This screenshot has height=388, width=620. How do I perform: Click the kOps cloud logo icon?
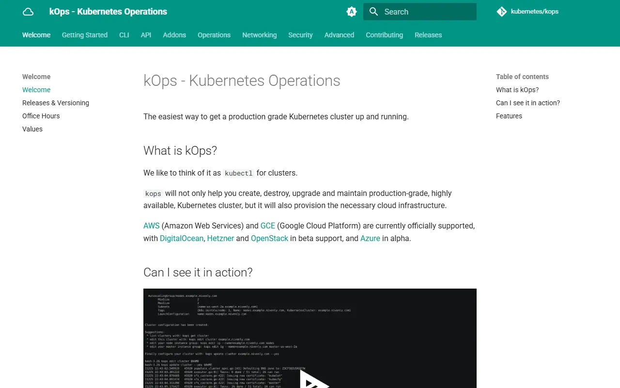click(28, 12)
